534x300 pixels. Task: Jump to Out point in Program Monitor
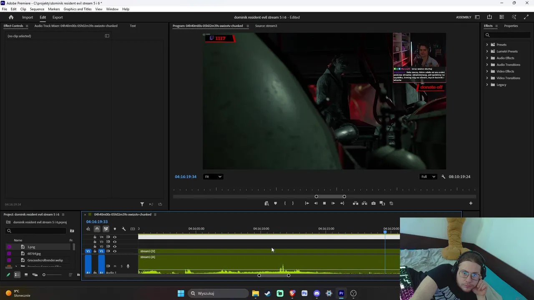(342, 203)
